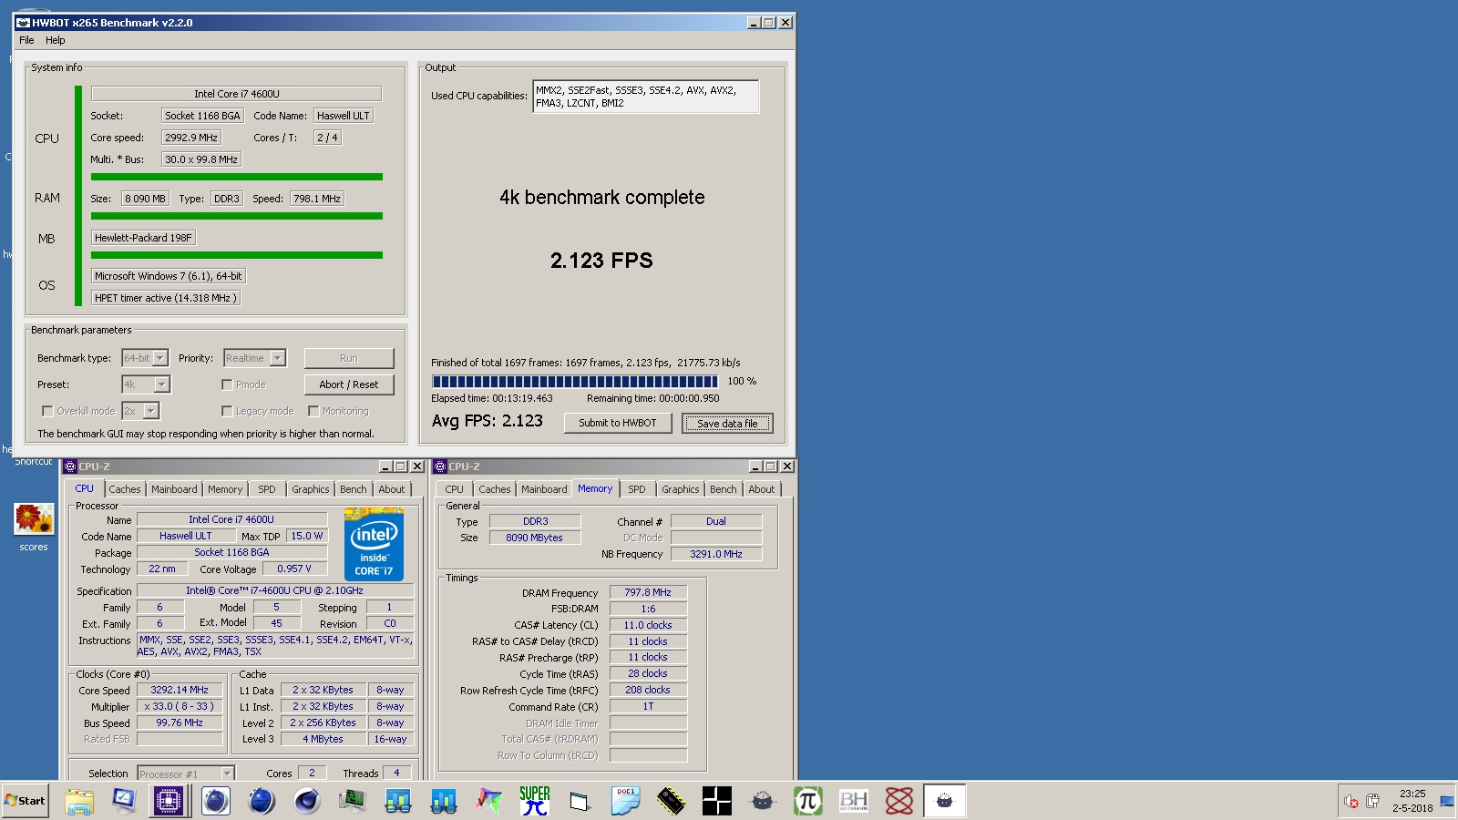The height and width of the screenshot is (820, 1458).
Task: Open the CPU-Z Selection Processor #1 dropdown
Action: pyautogui.click(x=186, y=774)
